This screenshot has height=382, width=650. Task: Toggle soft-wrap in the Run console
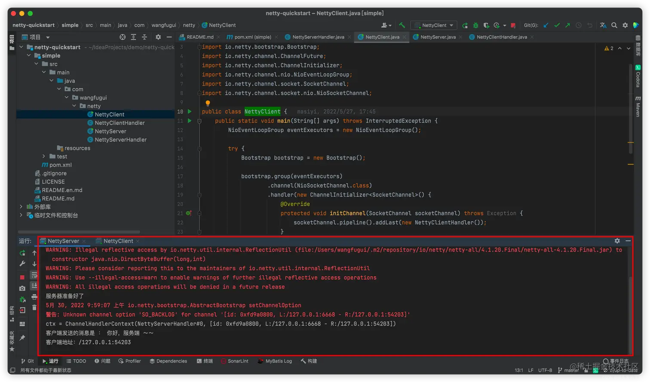click(34, 275)
